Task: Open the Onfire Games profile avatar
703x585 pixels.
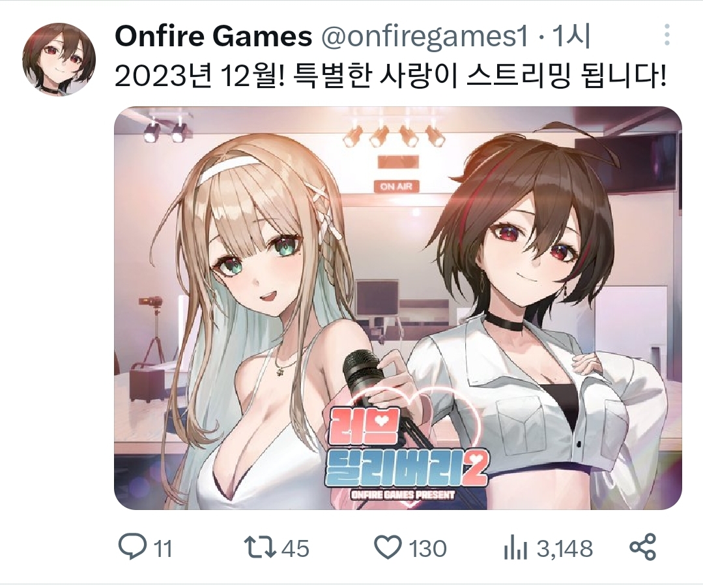Action: [x=59, y=59]
